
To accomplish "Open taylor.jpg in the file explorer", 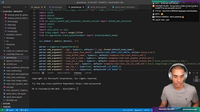I will pos(12,25).
